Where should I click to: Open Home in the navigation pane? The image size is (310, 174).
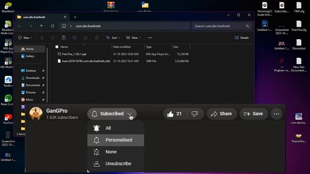[x=30, y=49]
